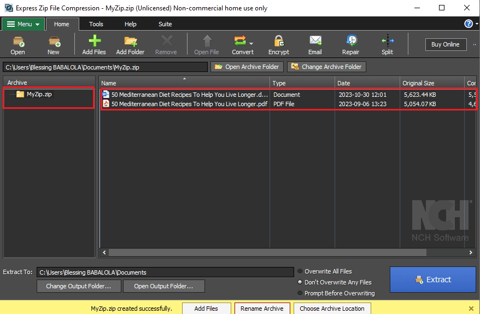Select Don't Overwrite Any Files radio option
The width and height of the screenshot is (480, 314).
[x=300, y=282]
